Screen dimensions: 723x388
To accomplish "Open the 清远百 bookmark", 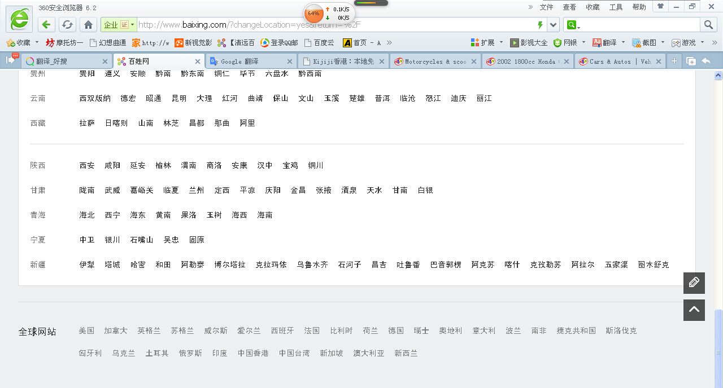I will [x=236, y=42].
